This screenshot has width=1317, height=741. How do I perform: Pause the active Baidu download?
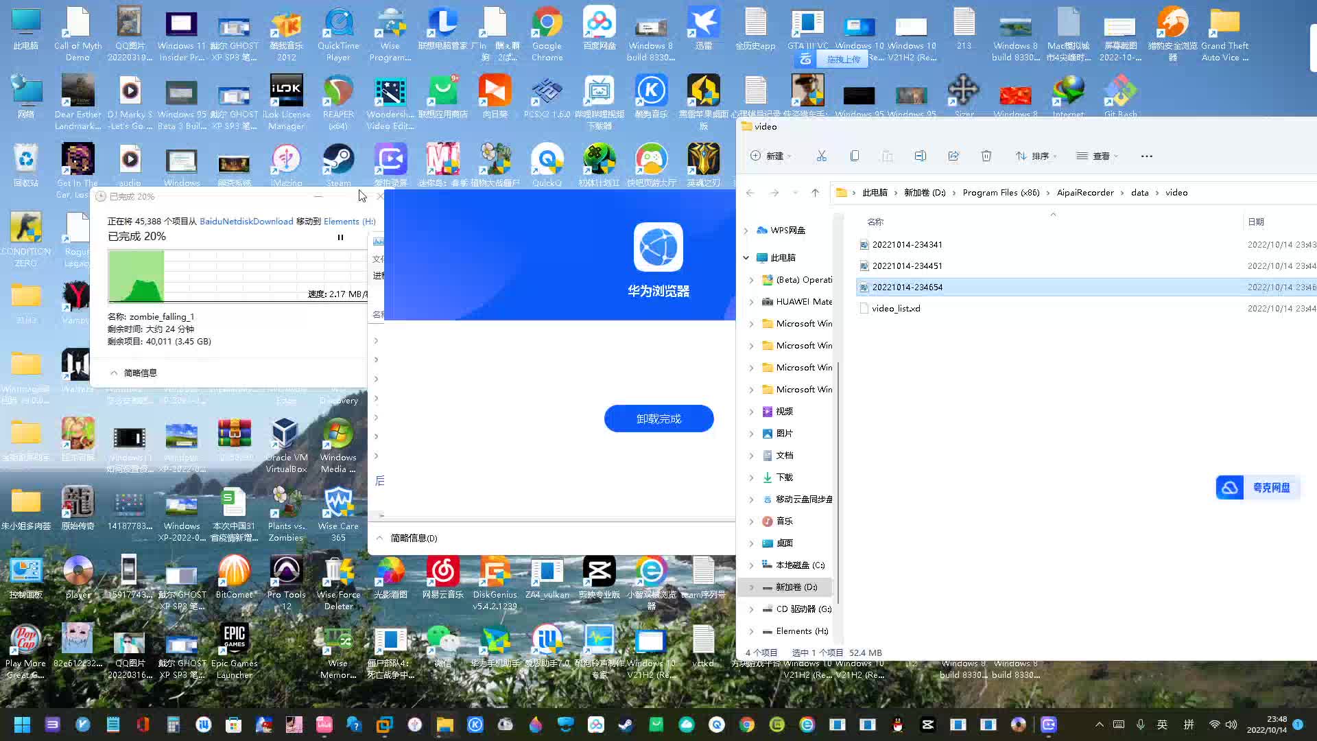[340, 237]
